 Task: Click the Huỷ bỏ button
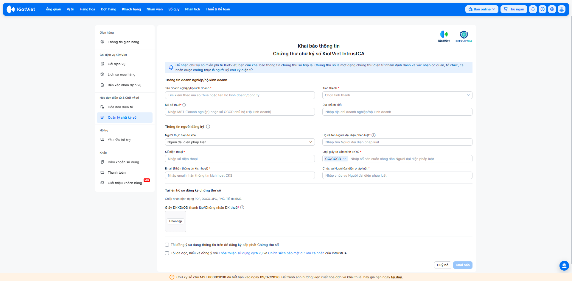(x=443, y=265)
